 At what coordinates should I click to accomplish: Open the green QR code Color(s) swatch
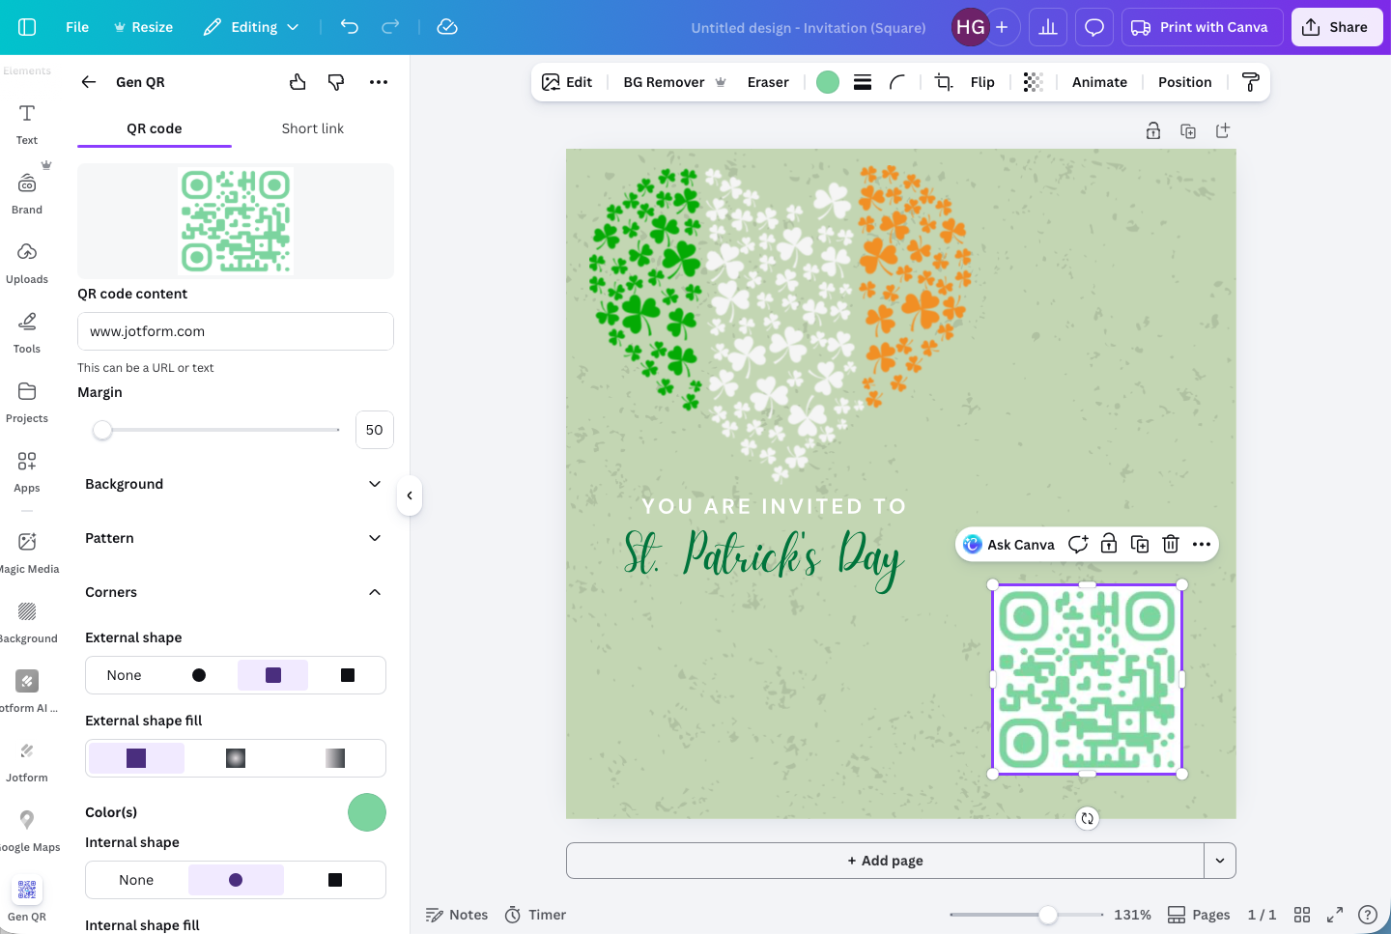tap(367, 812)
